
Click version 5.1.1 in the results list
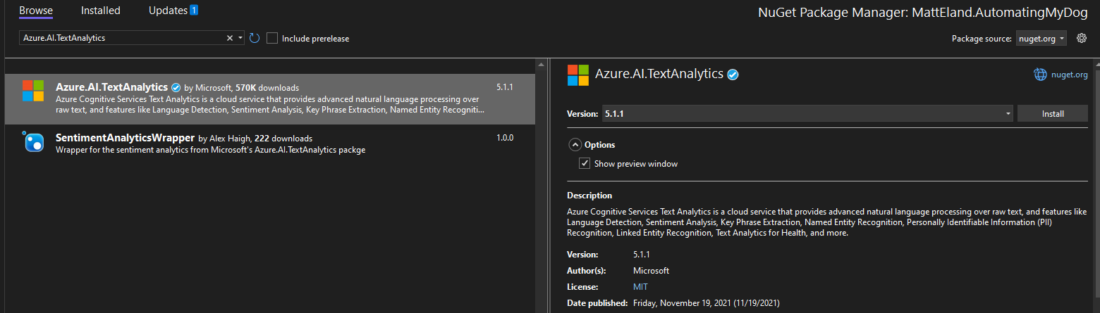[505, 87]
